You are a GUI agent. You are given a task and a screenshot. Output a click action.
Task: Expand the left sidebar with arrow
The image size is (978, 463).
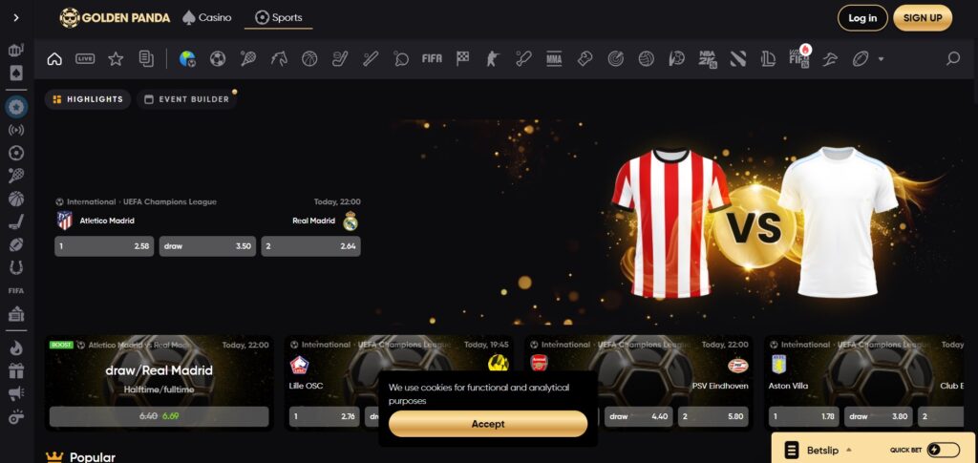16,17
